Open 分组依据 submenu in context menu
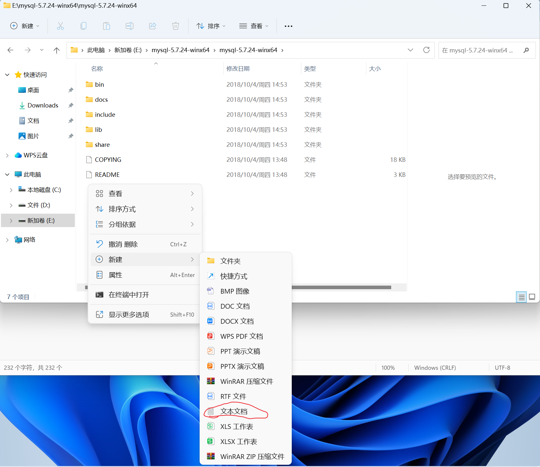The width and height of the screenshot is (540, 467). point(145,224)
